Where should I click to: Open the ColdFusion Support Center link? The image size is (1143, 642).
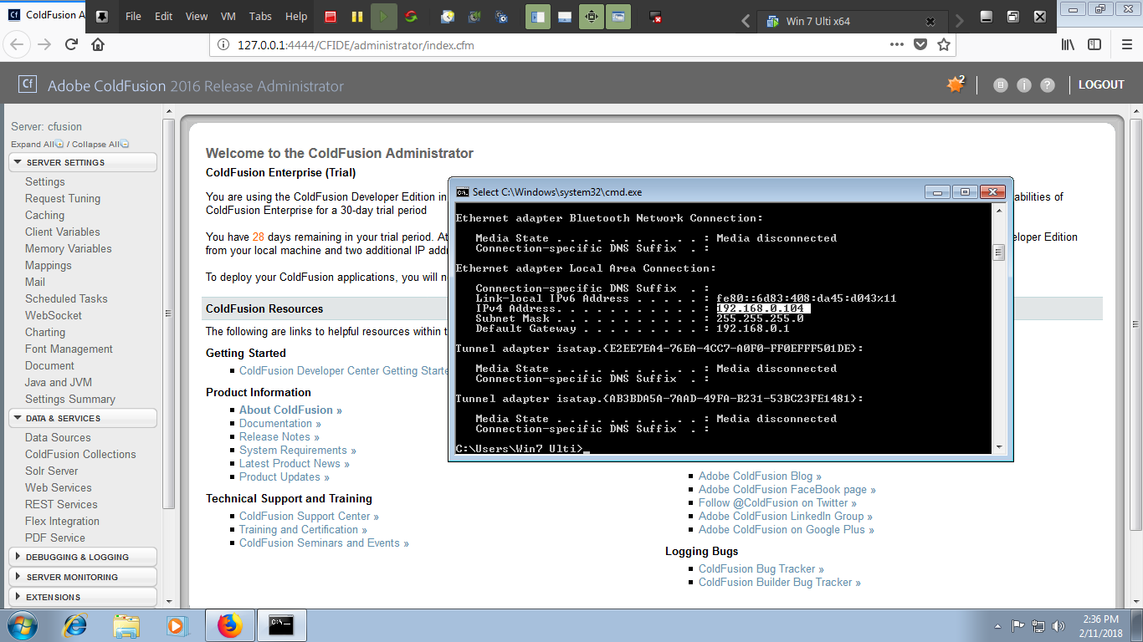coord(309,516)
